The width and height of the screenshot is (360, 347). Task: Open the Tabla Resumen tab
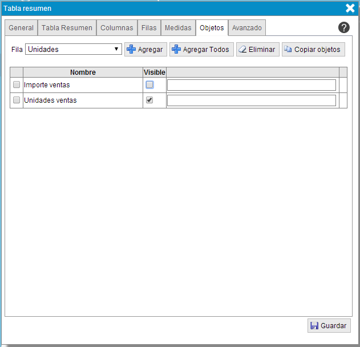pos(67,28)
